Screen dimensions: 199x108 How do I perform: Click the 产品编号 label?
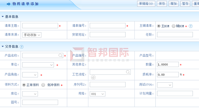pos(79,55)
